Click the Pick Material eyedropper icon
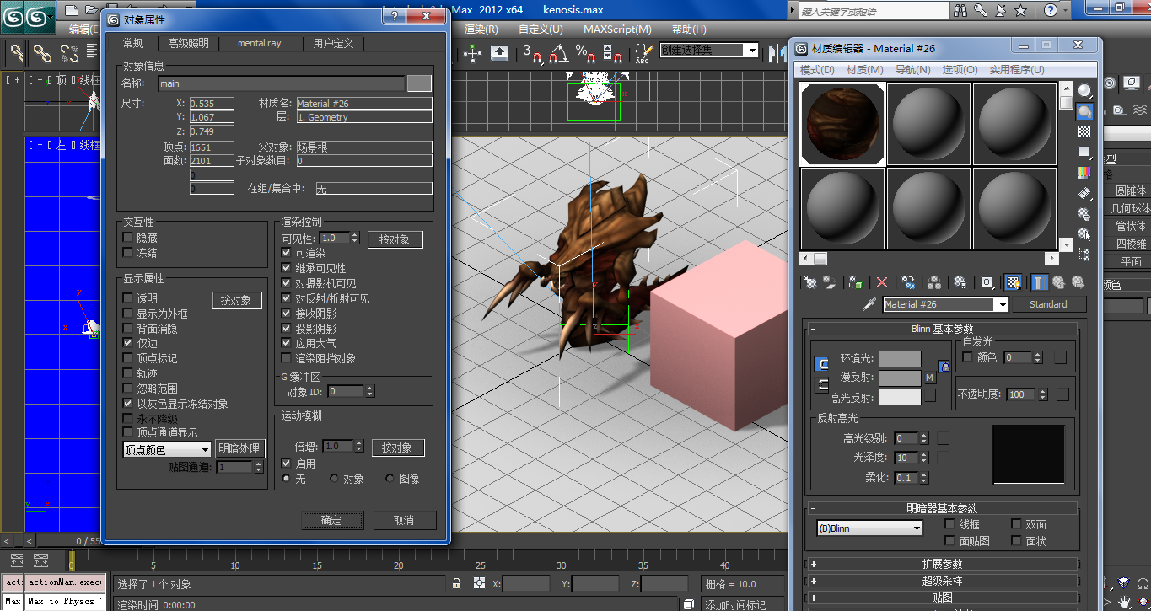Viewport: 1151px width, 611px height. coord(871,304)
